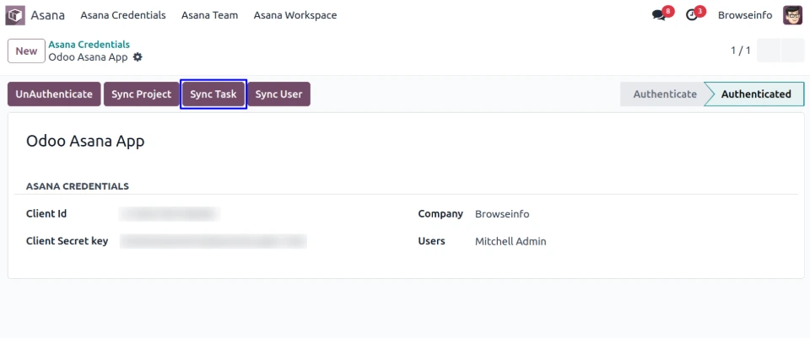
Task: Select the Authenticate status stage
Action: pyautogui.click(x=664, y=94)
